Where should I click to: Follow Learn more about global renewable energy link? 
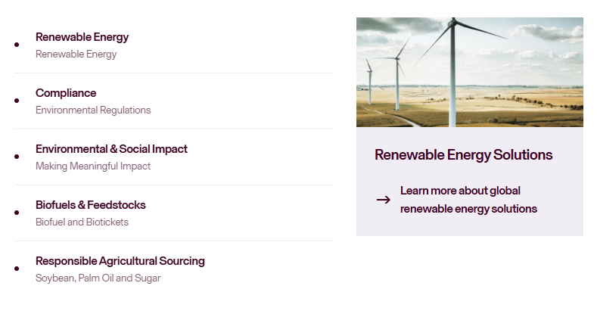pos(468,200)
